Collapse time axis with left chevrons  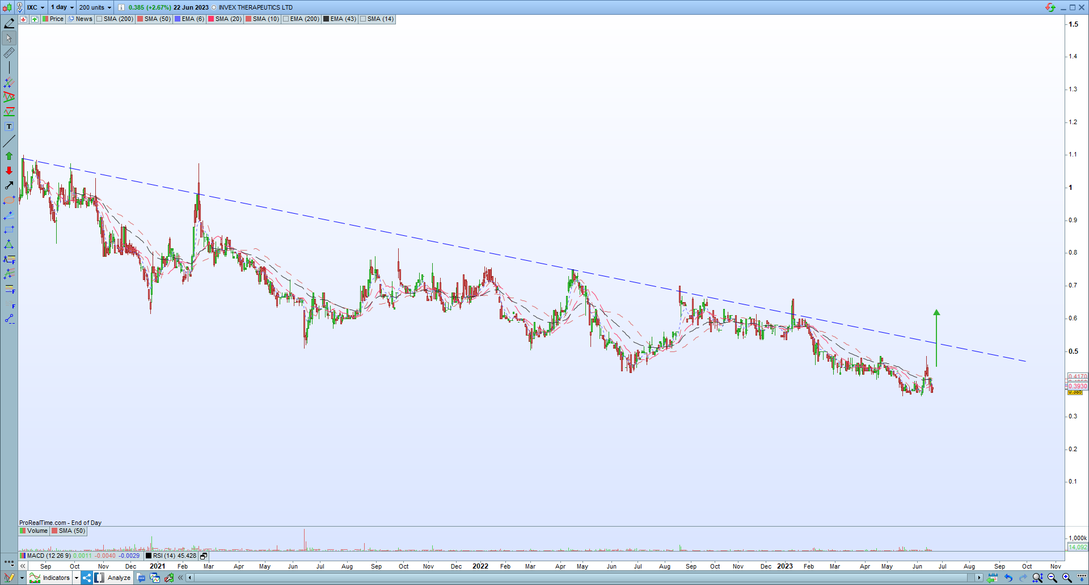(x=23, y=566)
